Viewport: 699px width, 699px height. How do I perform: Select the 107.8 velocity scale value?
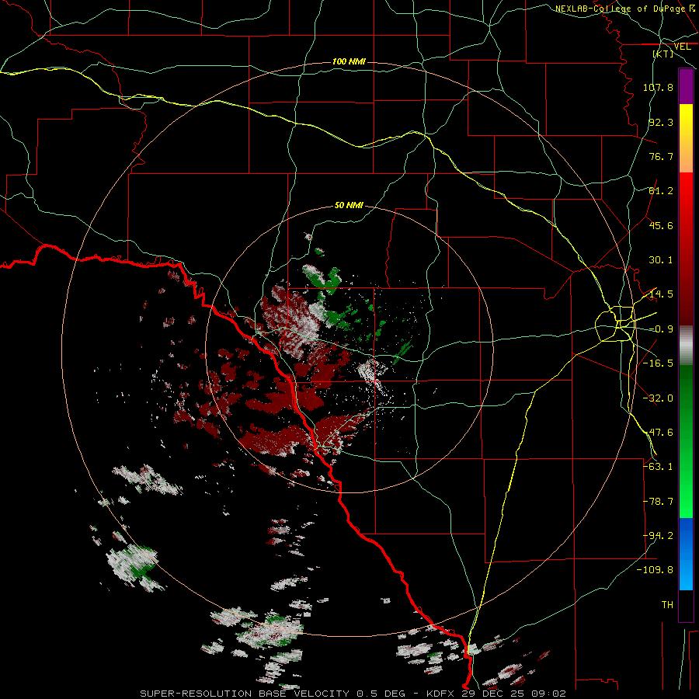658,87
